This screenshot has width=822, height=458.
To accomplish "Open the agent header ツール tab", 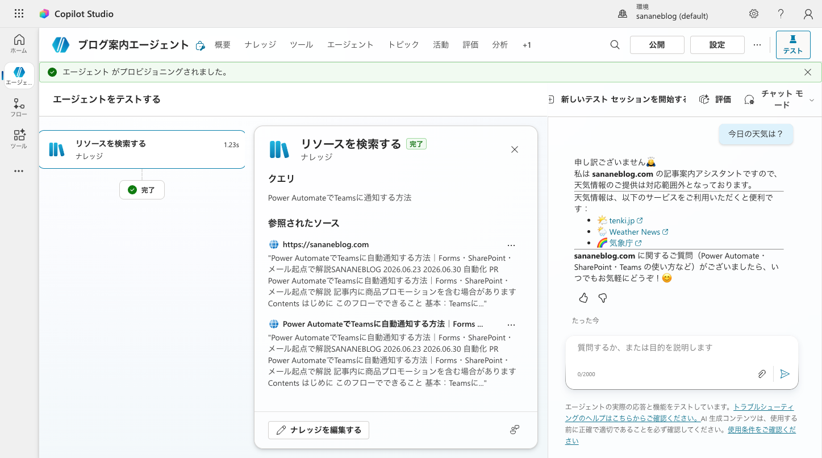I will pyautogui.click(x=302, y=45).
